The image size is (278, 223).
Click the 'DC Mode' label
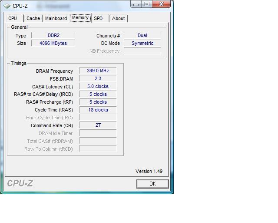click(x=110, y=44)
